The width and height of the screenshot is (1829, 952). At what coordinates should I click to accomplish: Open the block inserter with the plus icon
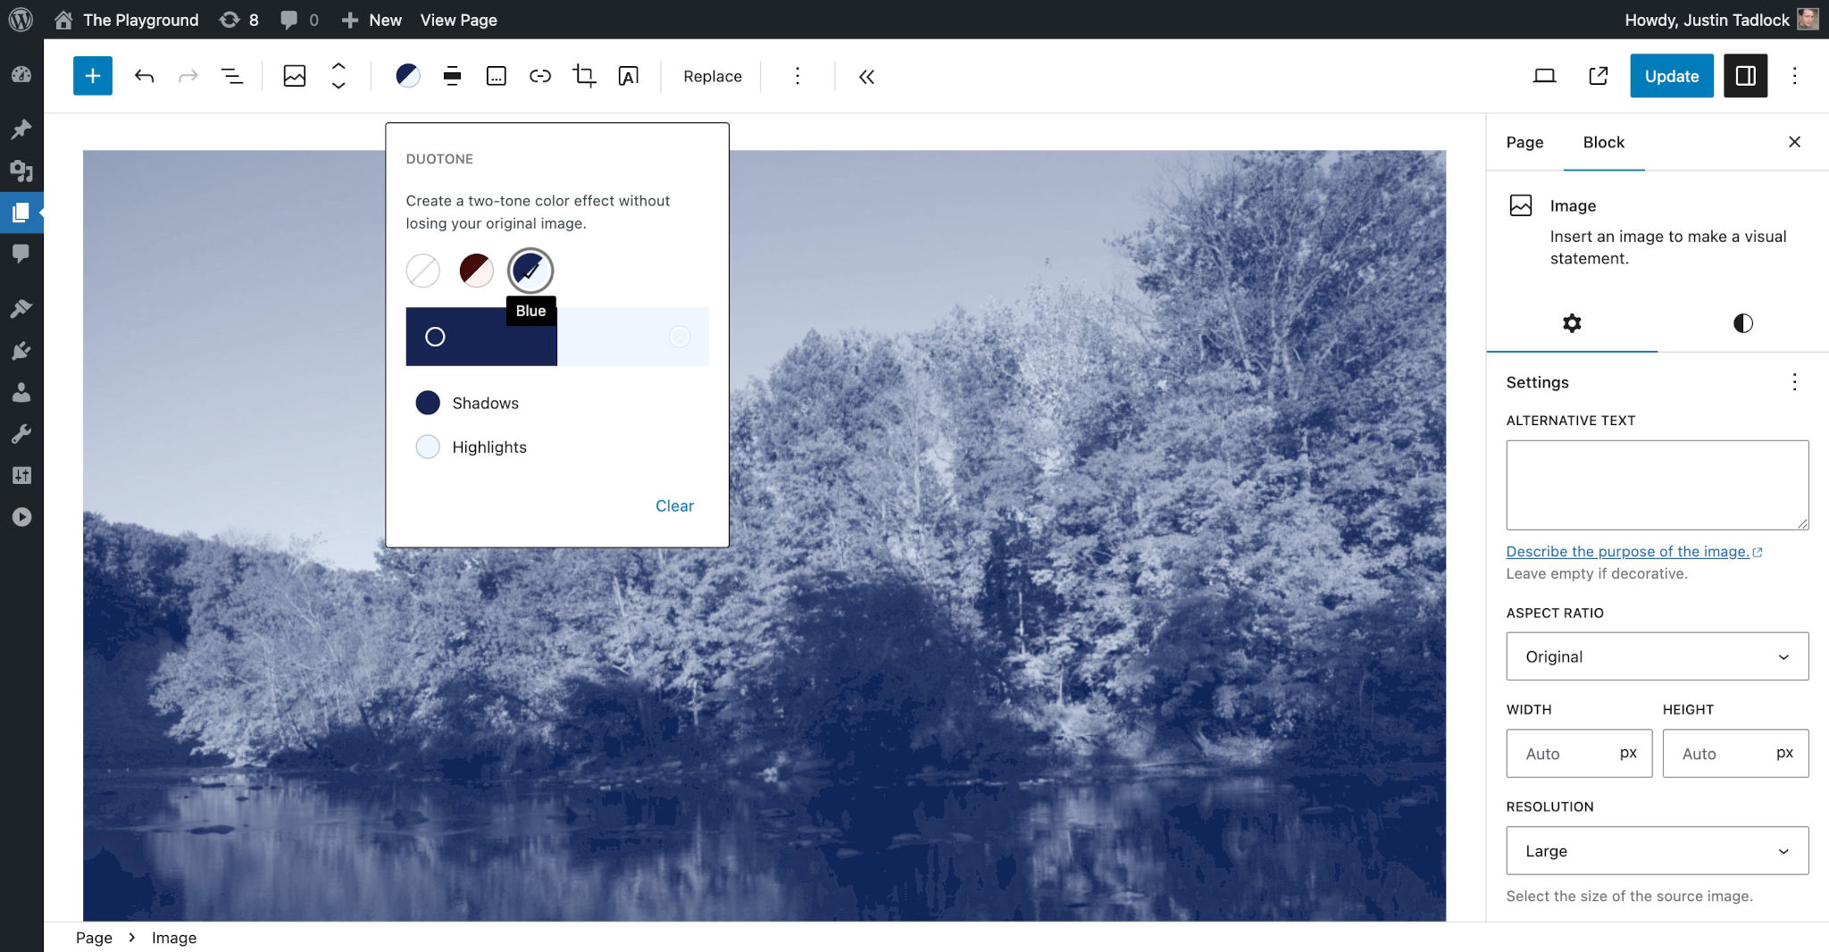click(x=92, y=76)
